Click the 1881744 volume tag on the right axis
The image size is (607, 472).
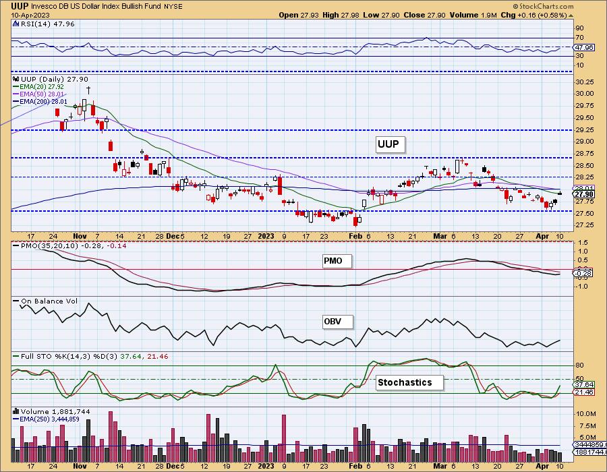point(589,452)
